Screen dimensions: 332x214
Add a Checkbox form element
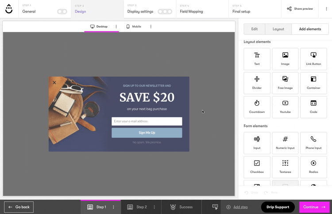tap(257, 167)
